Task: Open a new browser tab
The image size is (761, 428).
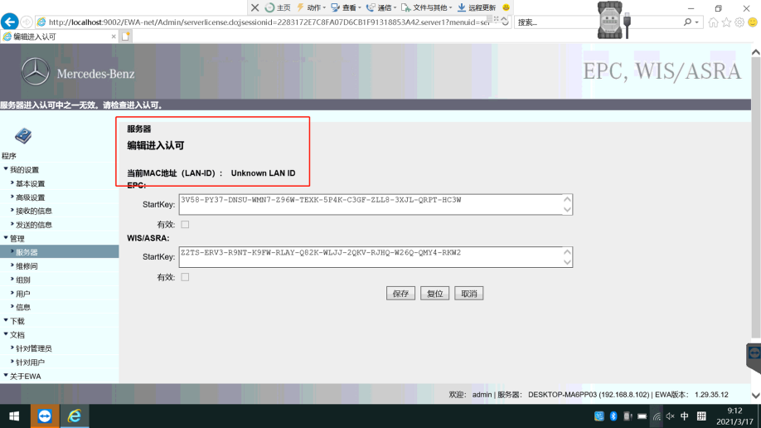Action: (126, 36)
